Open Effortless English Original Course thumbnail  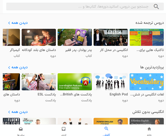point(147,121)
